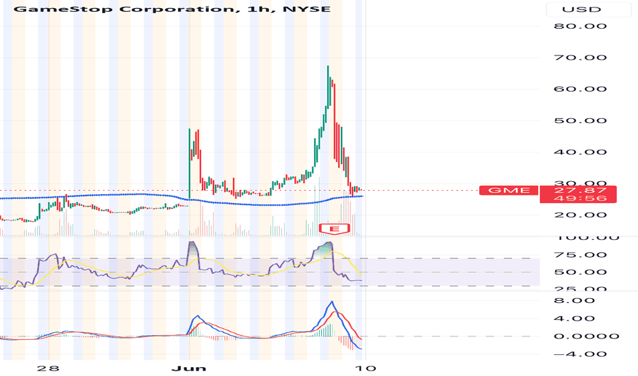The image size is (638, 376).
Task: Click the RSI 50.00 axis label
Action: coord(580,272)
